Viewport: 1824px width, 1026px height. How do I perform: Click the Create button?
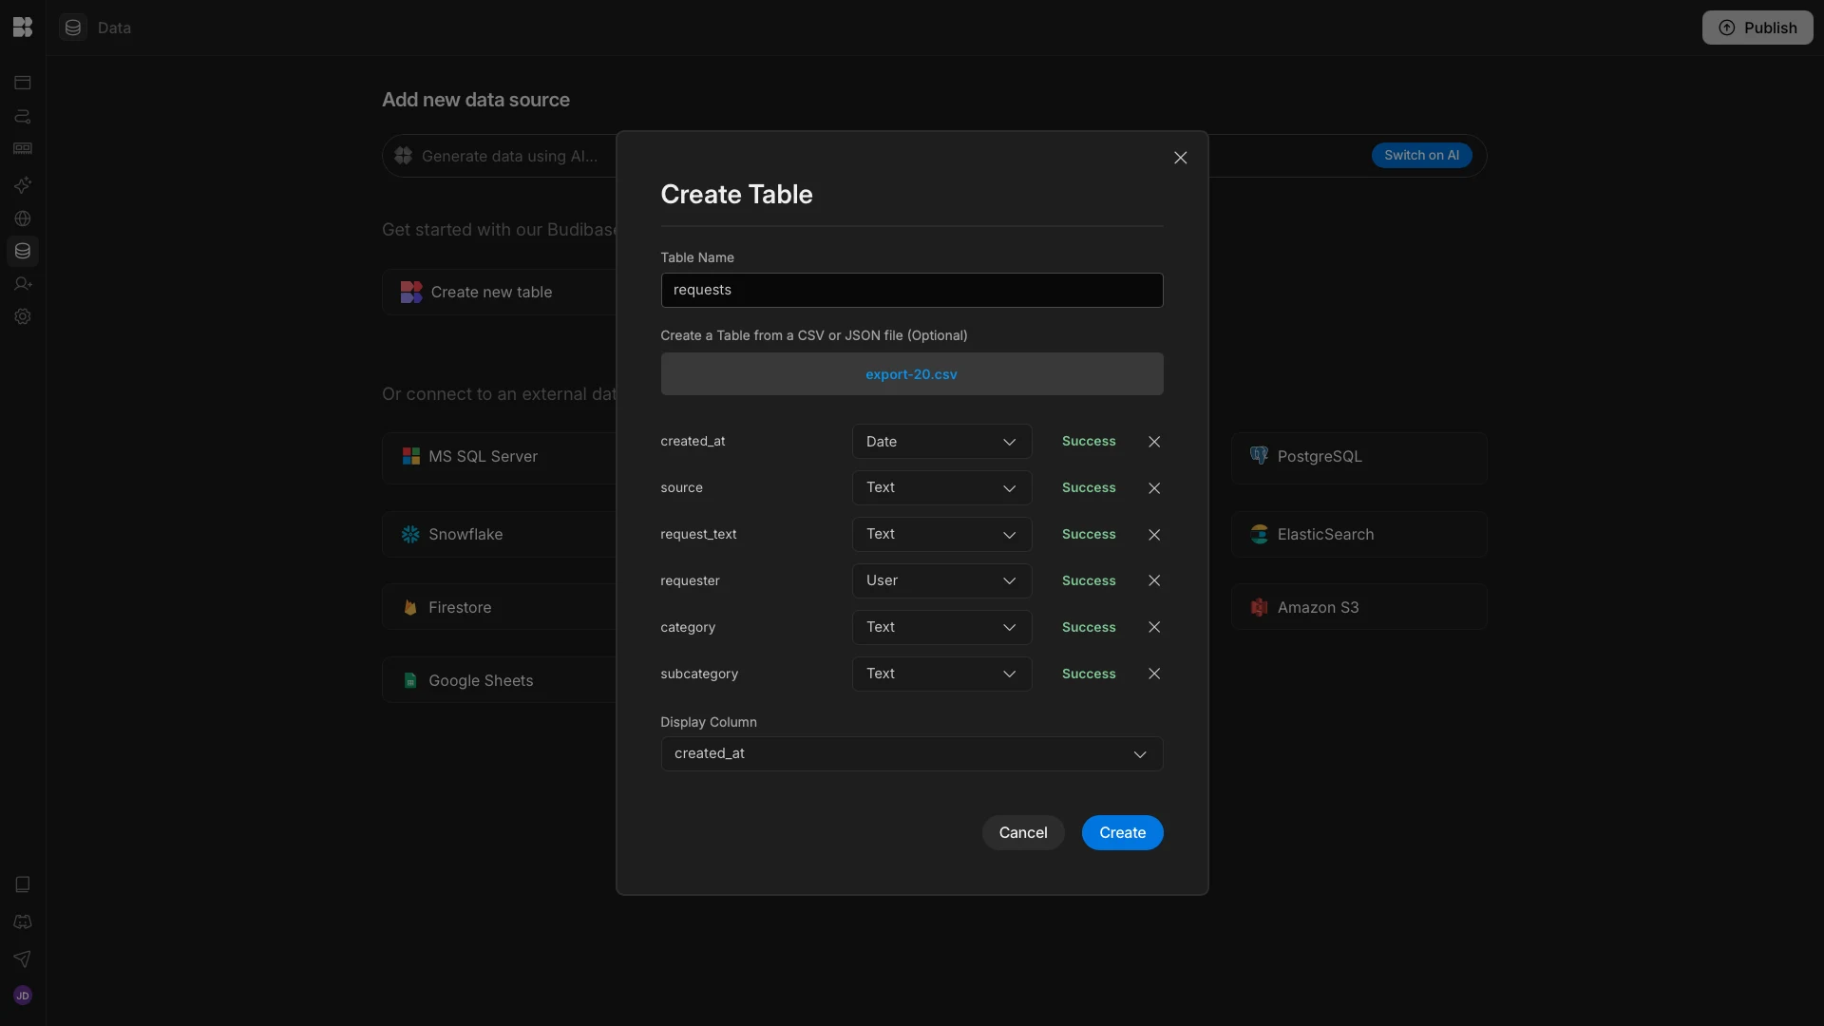[x=1122, y=833]
